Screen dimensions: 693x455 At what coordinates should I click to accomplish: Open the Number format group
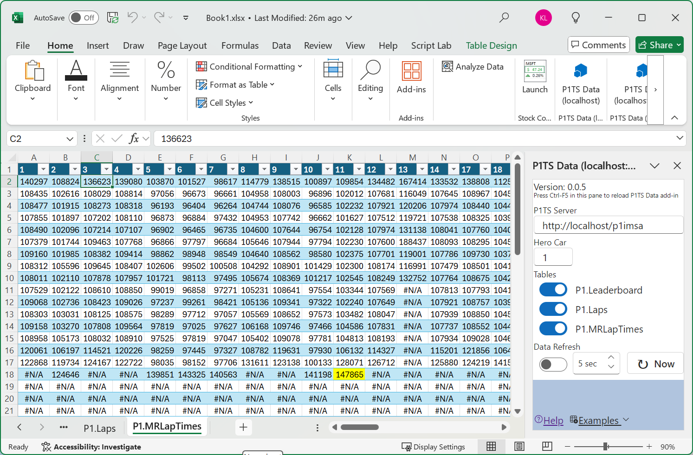click(166, 81)
